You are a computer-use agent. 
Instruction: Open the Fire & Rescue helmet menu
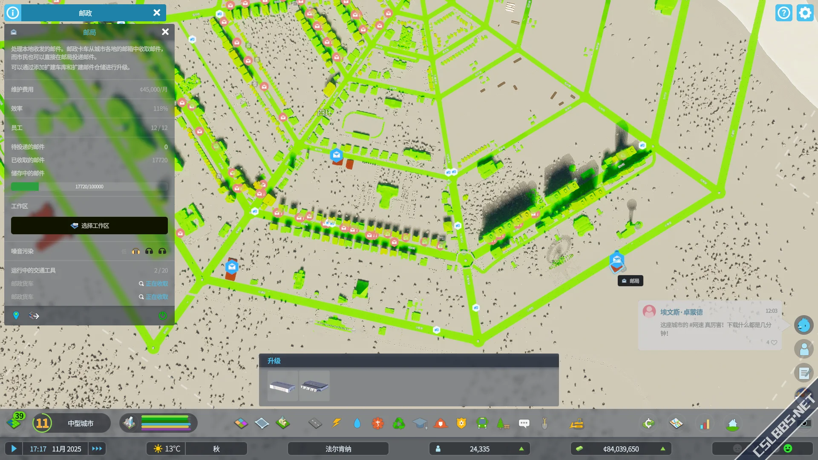pos(441,423)
